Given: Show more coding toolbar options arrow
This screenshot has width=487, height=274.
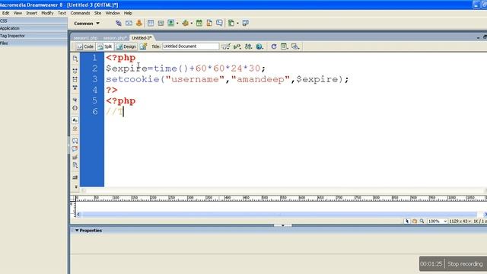Looking at the screenshot, I should (76, 186).
